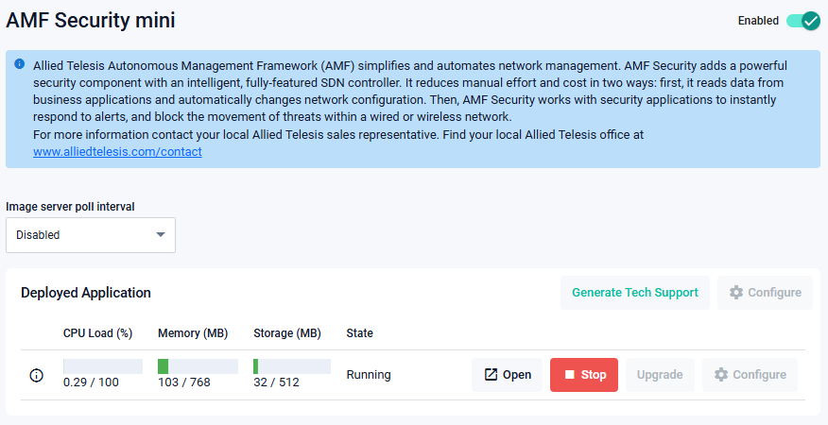Click the Upgrade button
The image size is (828, 425).
660,375
